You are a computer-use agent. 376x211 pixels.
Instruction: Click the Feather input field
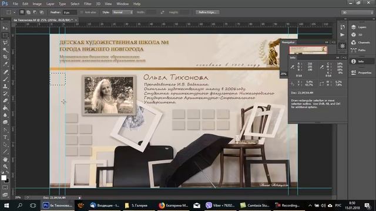[69, 12]
